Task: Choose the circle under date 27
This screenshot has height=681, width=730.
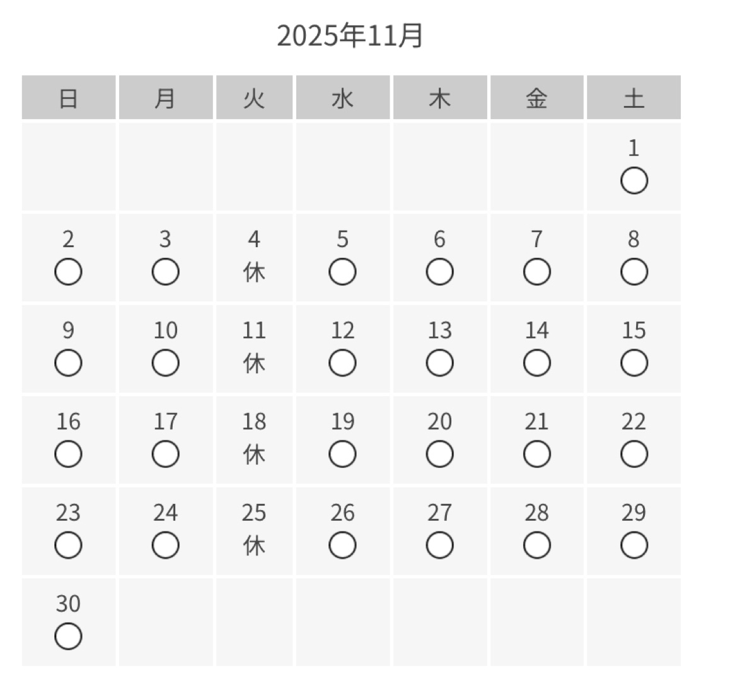Action: tap(439, 545)
